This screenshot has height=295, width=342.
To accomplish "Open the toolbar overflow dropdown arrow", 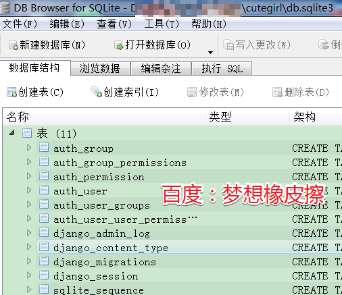I will click(210, 53).
